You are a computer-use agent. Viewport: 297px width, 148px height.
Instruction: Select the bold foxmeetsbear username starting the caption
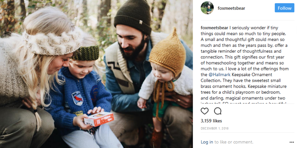point(214,28)
